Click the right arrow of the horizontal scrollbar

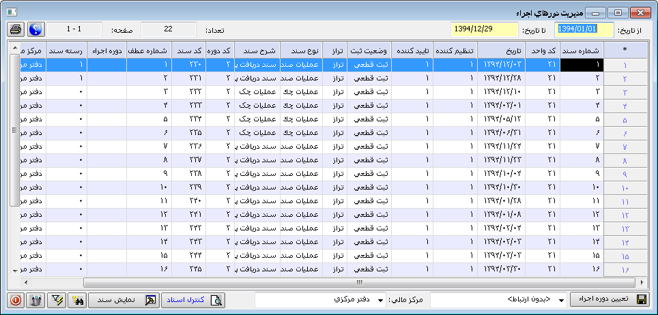click(642, 282)
